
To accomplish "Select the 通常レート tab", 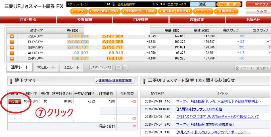I will click(x=20, y=67).
